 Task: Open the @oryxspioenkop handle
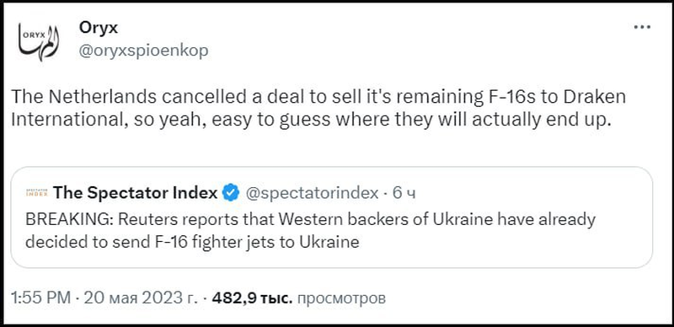pos(143,51)
